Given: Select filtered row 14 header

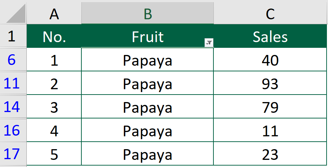Looking at the screenshot, I should click(13, 106).
